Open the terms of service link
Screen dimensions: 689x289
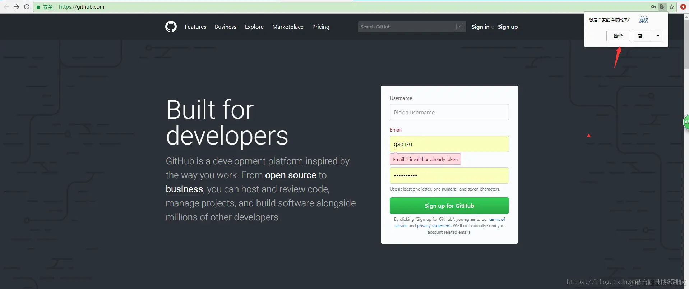pyautogui.click(x=497, y=219)
